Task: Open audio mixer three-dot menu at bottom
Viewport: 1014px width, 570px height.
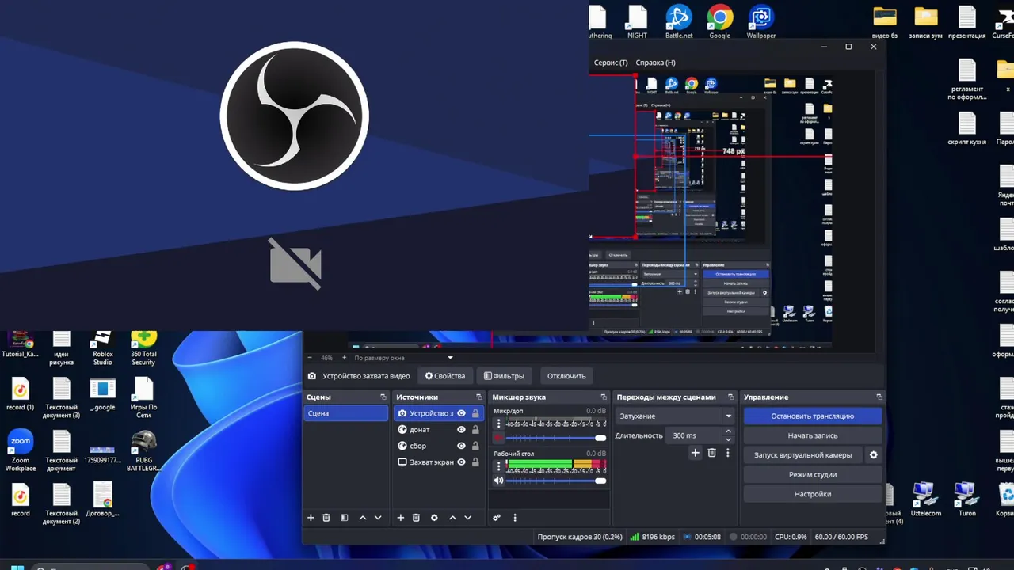Action: pyautogui.click(x=515, y=518)
